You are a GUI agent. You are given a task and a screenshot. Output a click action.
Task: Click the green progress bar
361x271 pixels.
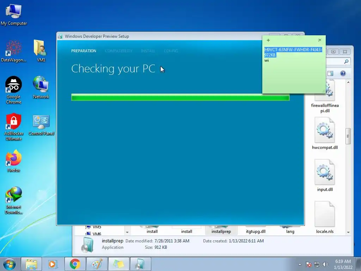[x=180, y=97]
